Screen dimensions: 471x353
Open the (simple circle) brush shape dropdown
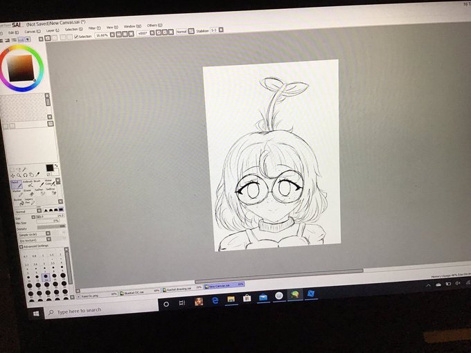[48, 233]
